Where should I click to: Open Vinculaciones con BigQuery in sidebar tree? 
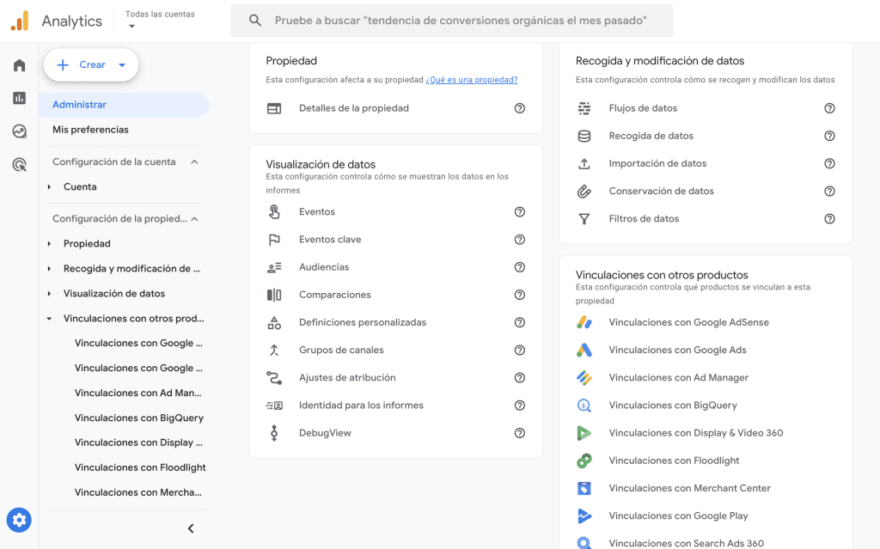(x=138, y=418)
